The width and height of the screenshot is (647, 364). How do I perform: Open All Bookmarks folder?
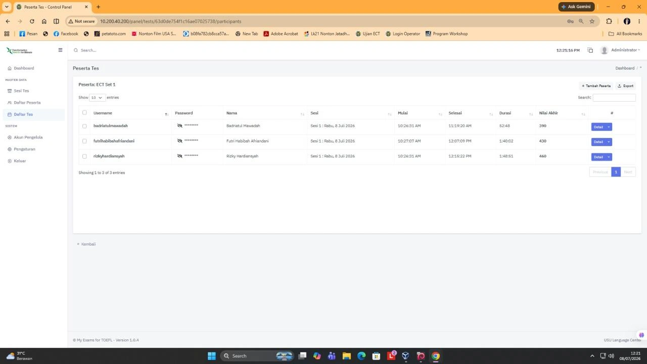(x=625, y=34)
